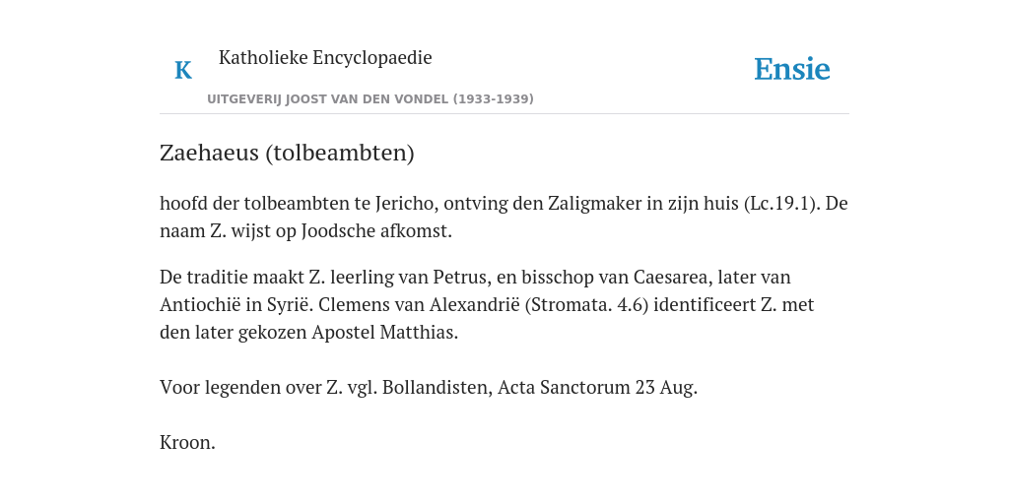Click the sentence about Joodsche afkomst
1009x504 pixels.
[x=305, y=230]
